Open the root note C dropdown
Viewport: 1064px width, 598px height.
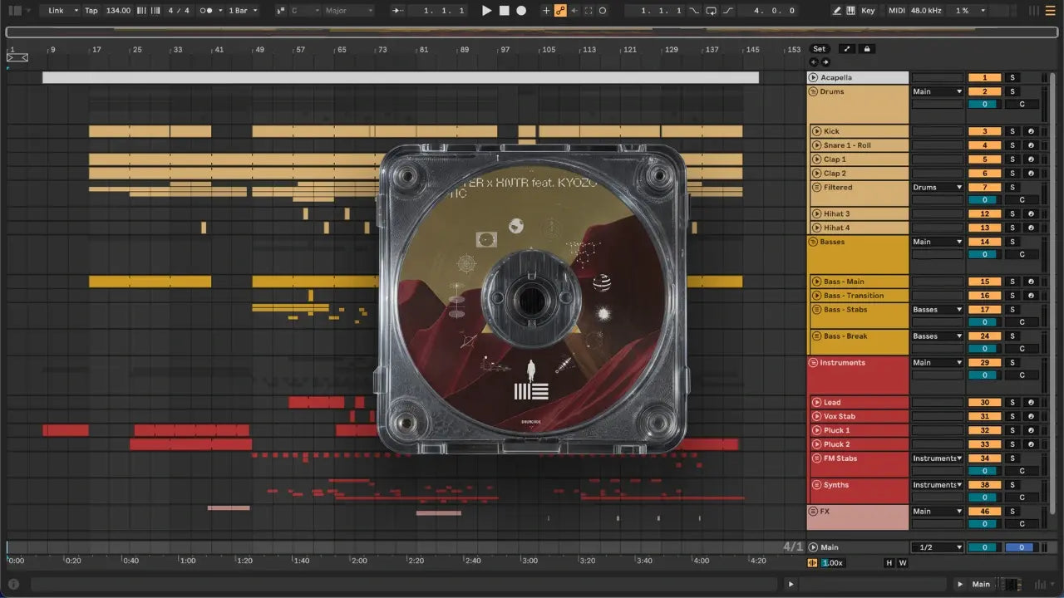coord(305,11)
